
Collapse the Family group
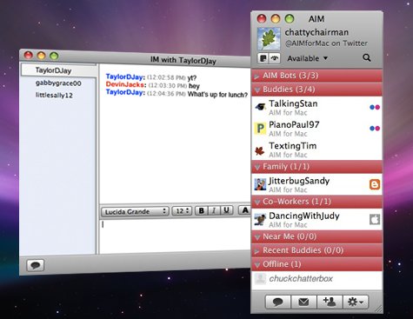click(257, 167)
